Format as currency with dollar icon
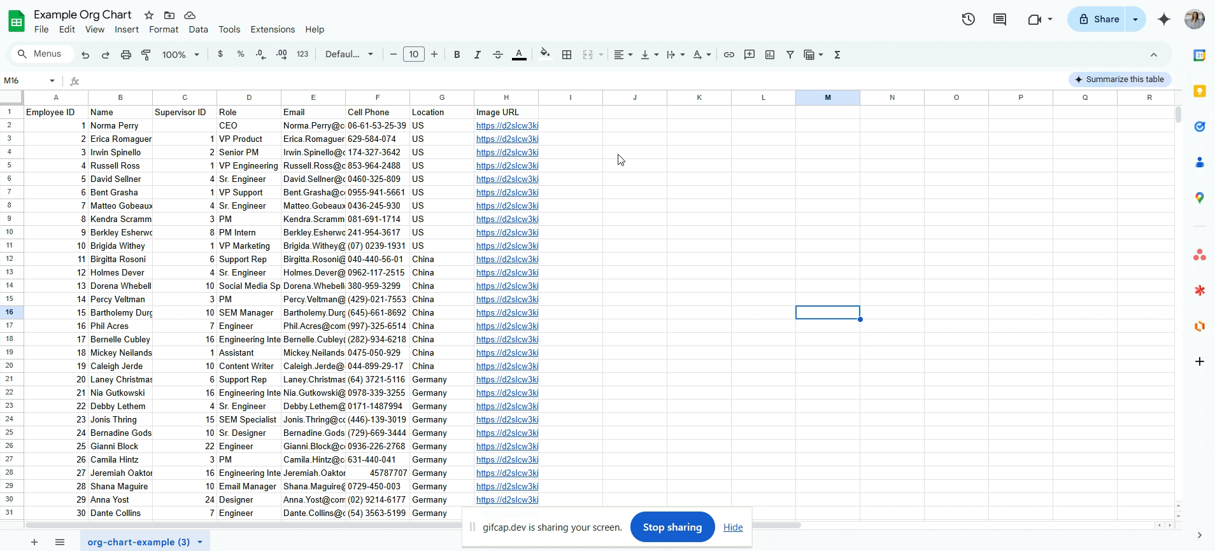1215x551 pixels. coord(220,54)
